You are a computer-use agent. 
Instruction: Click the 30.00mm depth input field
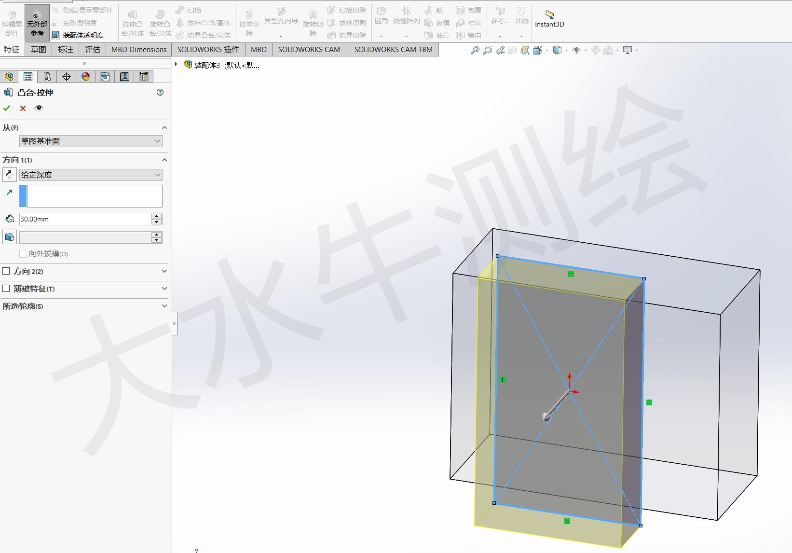point(85,219)
